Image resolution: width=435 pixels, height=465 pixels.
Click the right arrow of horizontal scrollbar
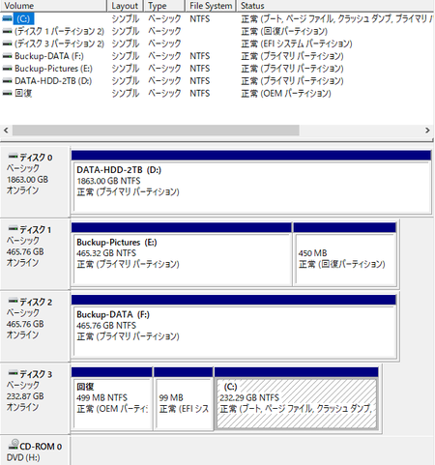coord(427,131)
